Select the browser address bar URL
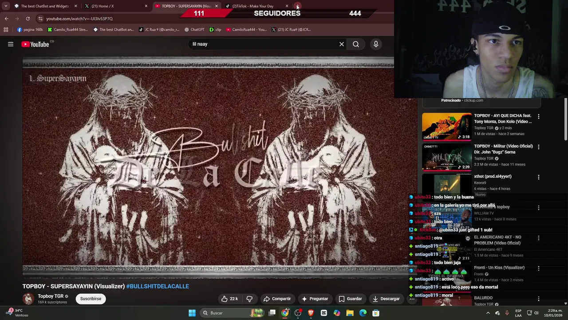Screen dimensions: 568x320 [x=79, y=19]
